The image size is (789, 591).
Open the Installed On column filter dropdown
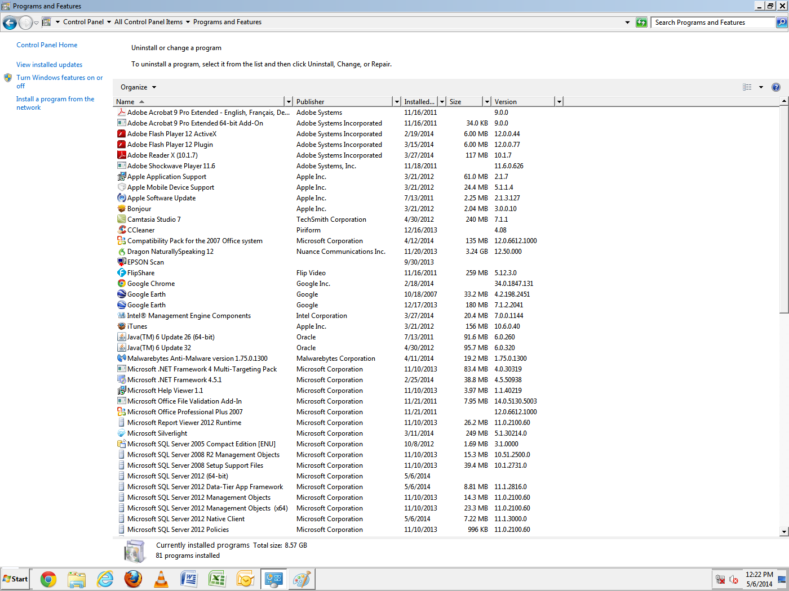click(x=442, y=102)
